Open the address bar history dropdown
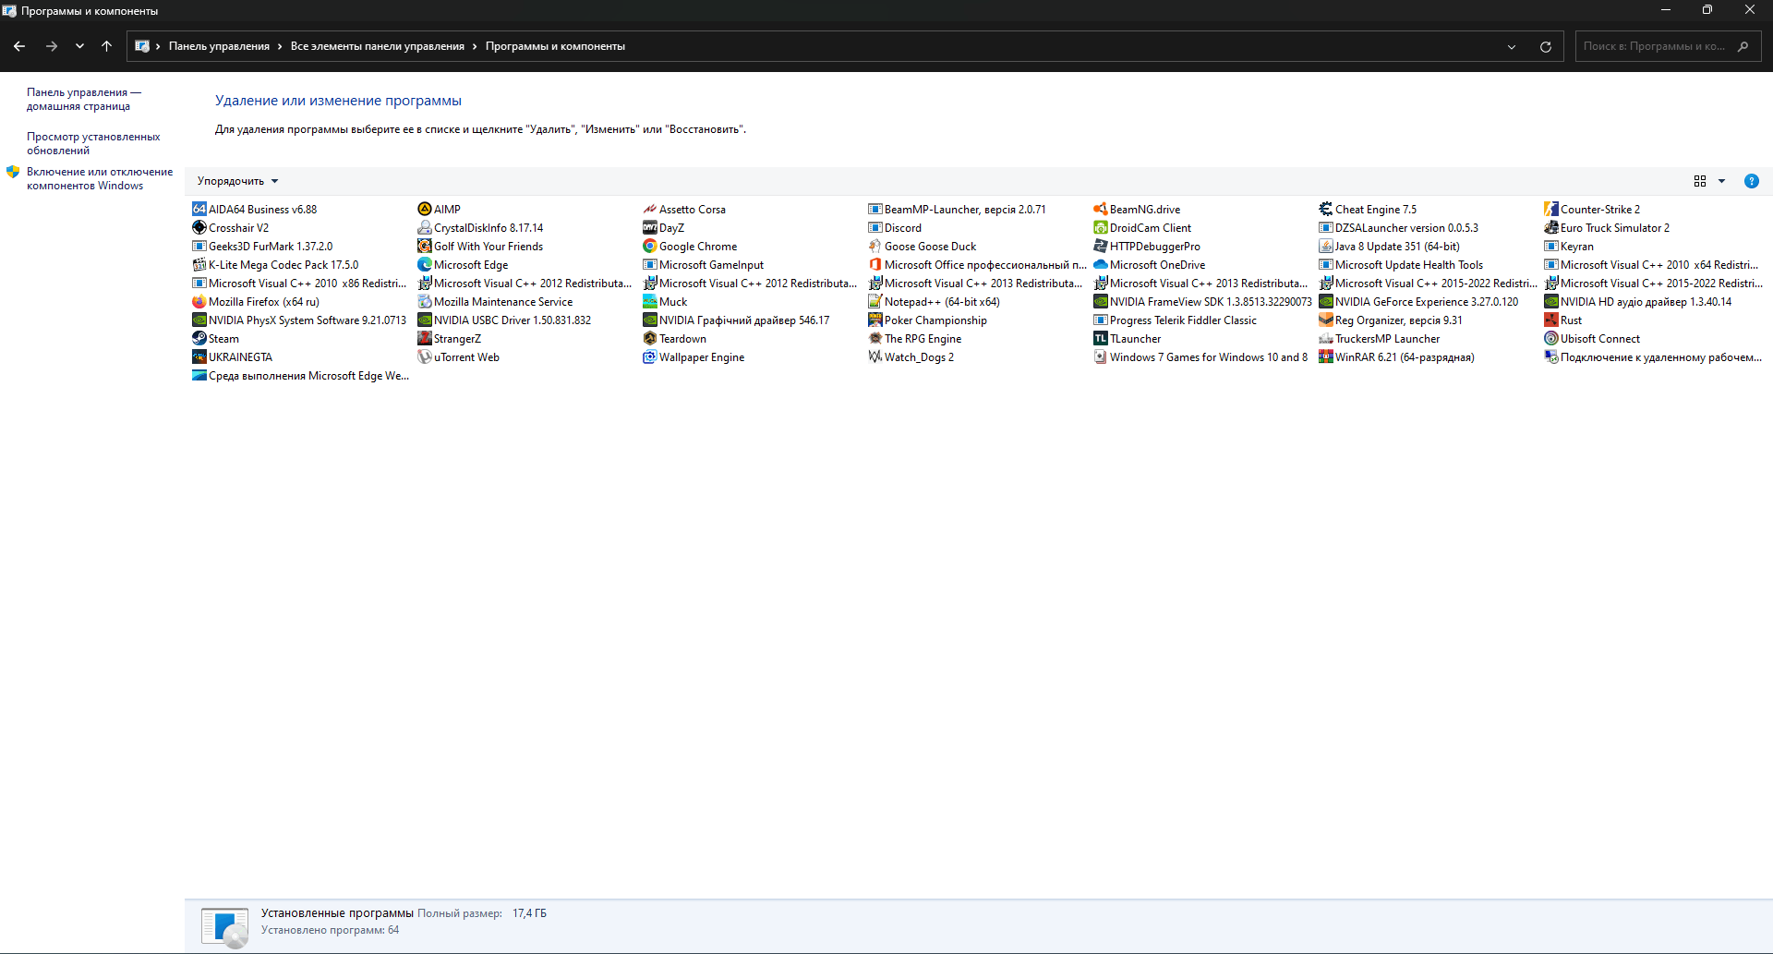The width and height of the screenshot is (1773, 954). (x=1512, y=46)
